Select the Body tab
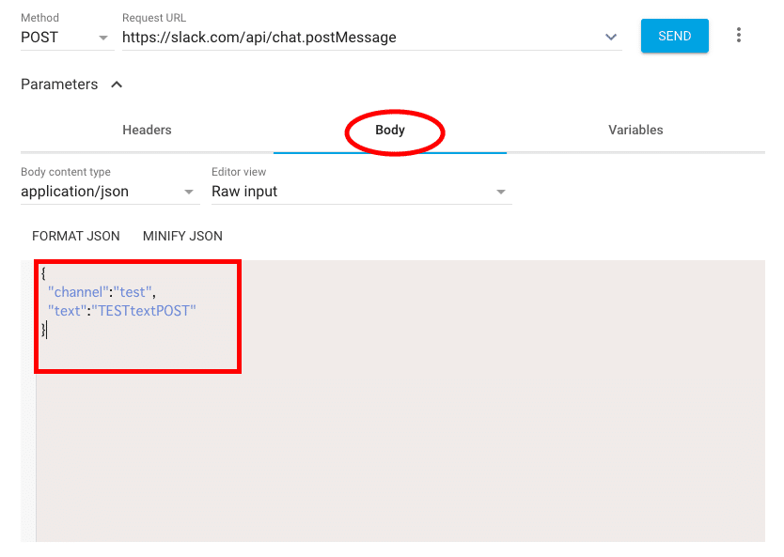Screen dimensions: 784x557 pos(390,131)
